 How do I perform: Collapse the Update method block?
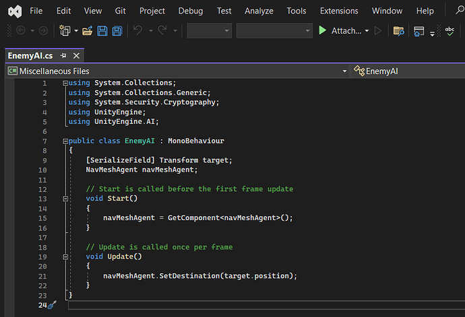pyautogui.click(x=65, y=256)
